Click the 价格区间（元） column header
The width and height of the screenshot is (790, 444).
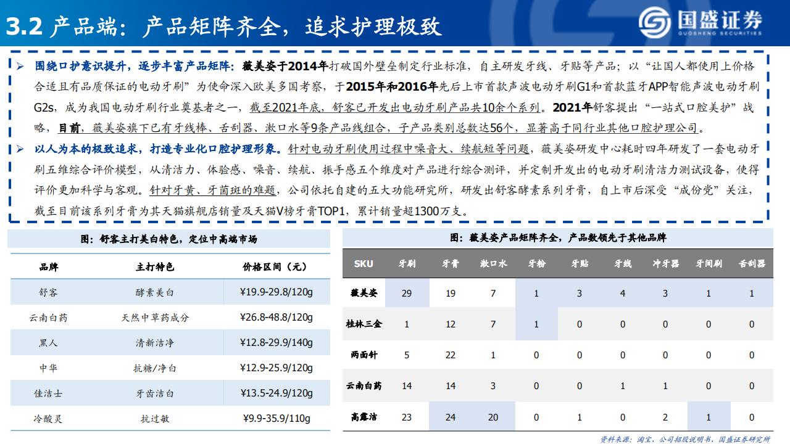pyautogui.click(x=275, y=267)
